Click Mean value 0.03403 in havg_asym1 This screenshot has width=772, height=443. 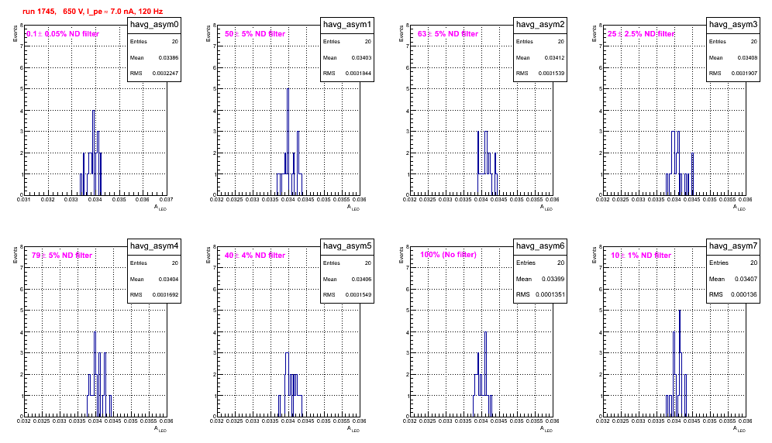361,57
